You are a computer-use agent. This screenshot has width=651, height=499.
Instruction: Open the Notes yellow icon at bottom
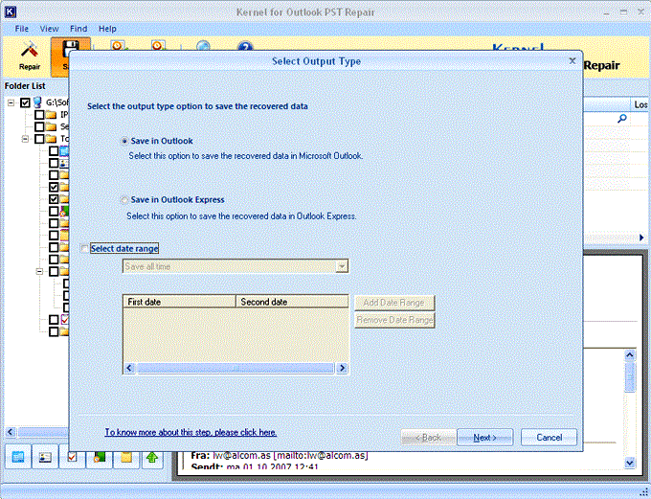click(126, 457)
